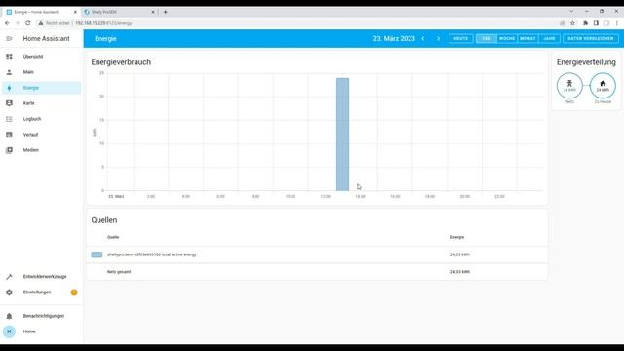Open the Home user profile avatar
Image resolution: width=624 pixels, height=351 pixels.
coord(9,331)
